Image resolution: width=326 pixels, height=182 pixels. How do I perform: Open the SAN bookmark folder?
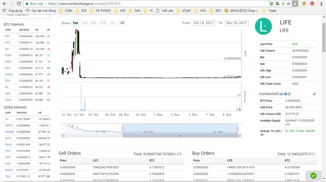(134, 10)
